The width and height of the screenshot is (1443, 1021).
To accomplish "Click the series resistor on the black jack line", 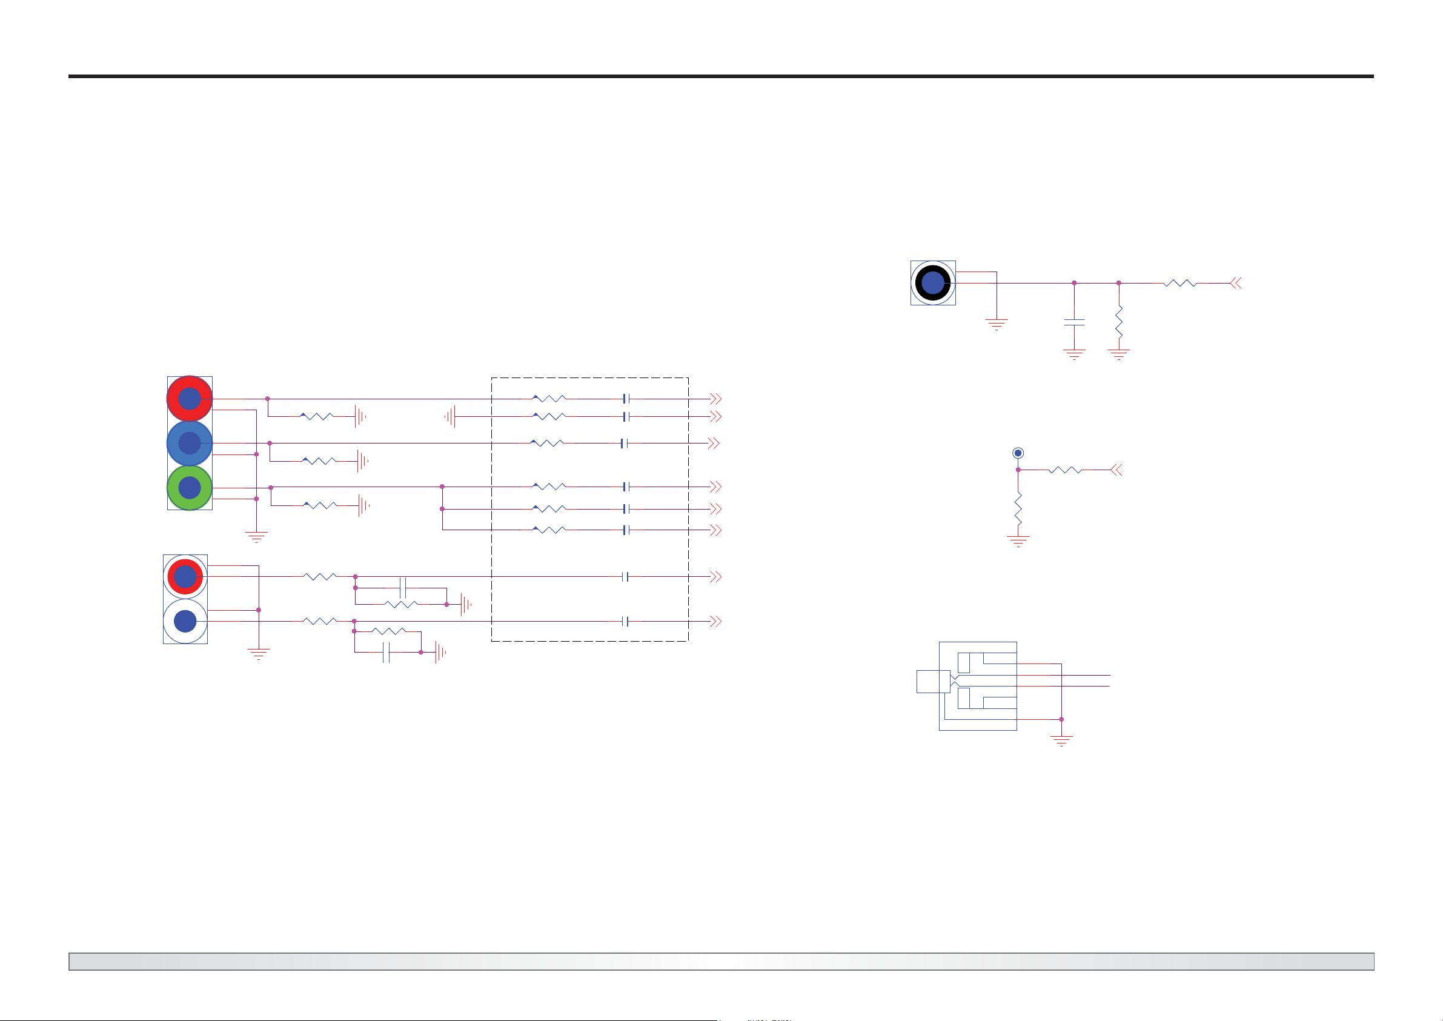I will [1179, 284].
